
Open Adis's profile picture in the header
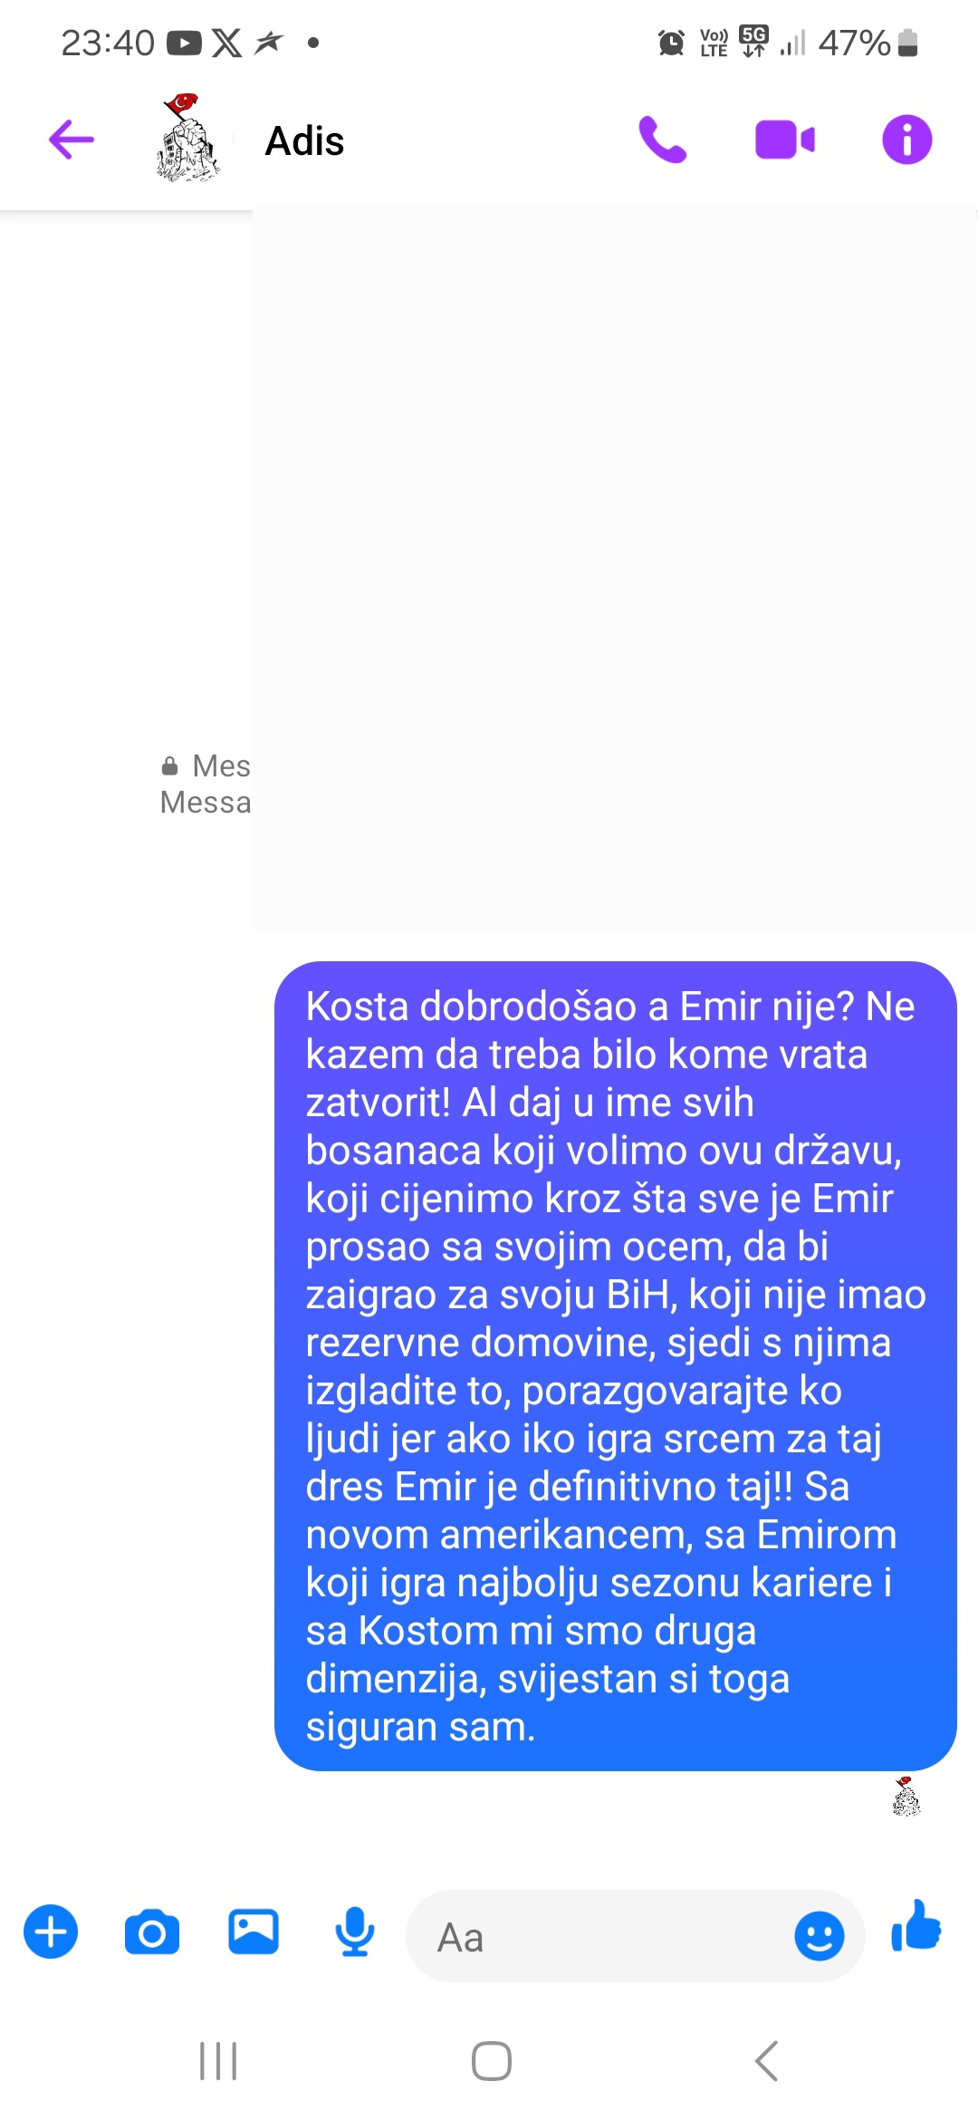(x=188, y=139)
